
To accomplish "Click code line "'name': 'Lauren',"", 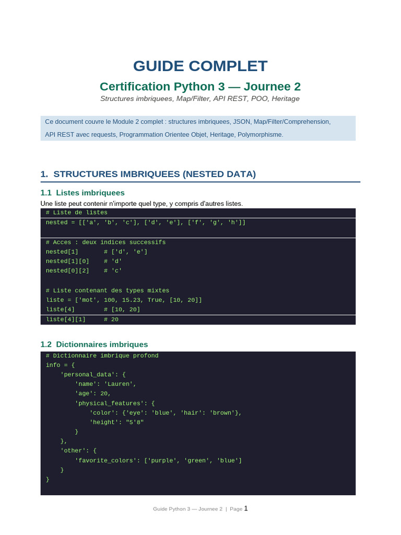I will [105, 384].
